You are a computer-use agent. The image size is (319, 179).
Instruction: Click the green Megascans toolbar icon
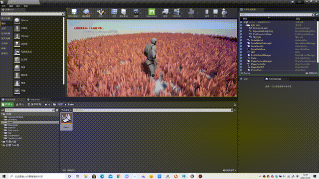click(x=152, y=12)
